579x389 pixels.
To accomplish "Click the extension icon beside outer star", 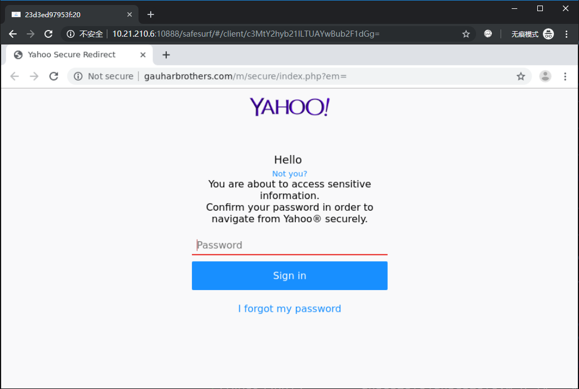I will click(488, 34).
